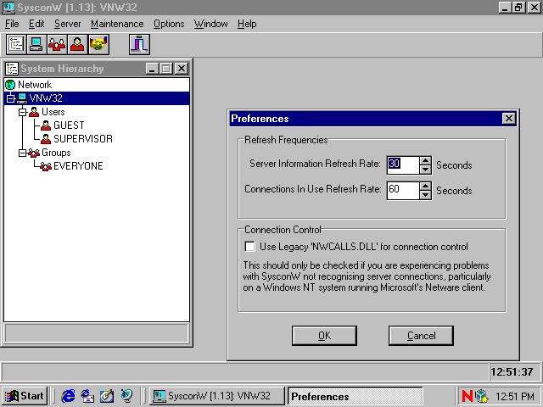The height and width of the screenshot is (407, 543).
Task: Cancel the Preferences dialog
Action: (421, 336)
